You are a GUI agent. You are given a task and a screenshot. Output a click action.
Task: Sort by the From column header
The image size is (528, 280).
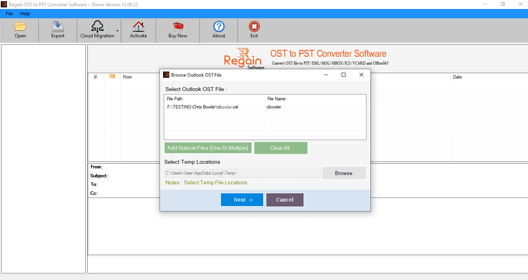click(x=127, y=77)
